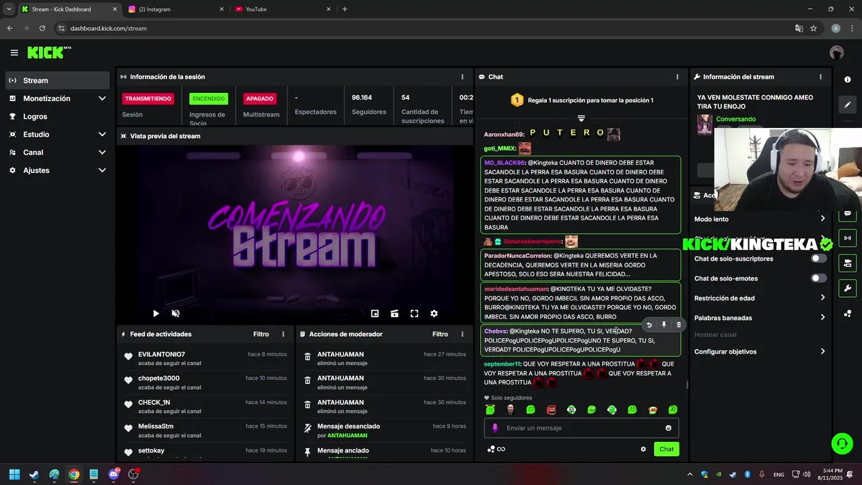Open stream information panel three-dot menu
Viewport: 862px width, 485px height.
(x=820, y=77)
